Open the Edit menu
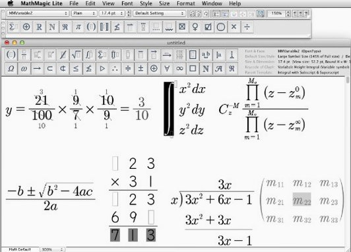The image size is (351, 252). 90,3
